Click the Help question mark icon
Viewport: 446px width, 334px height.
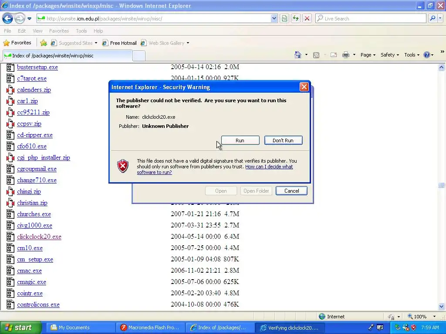(x=427, y=55)
